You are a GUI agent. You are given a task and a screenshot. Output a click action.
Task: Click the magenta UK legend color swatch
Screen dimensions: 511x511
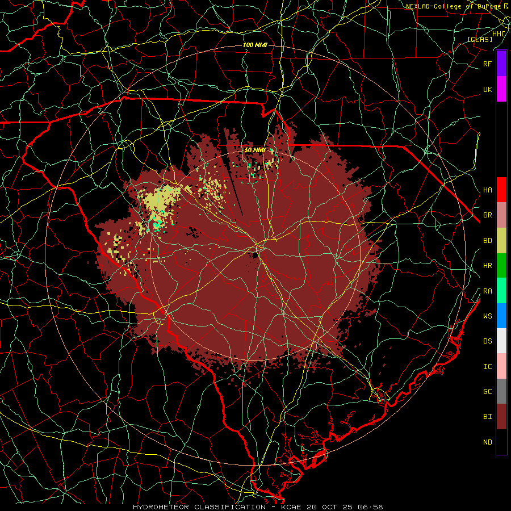pyautogui.click(x=501, y=89)
